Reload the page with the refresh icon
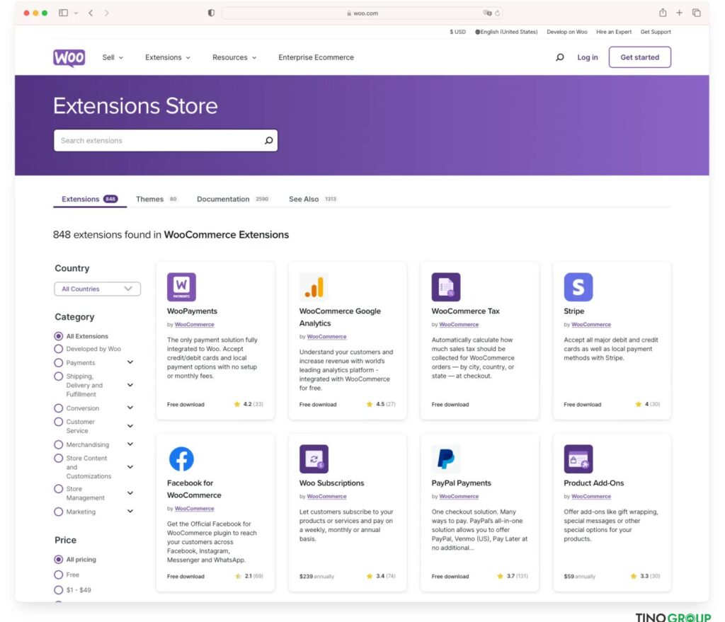 [x=498, y=13]
